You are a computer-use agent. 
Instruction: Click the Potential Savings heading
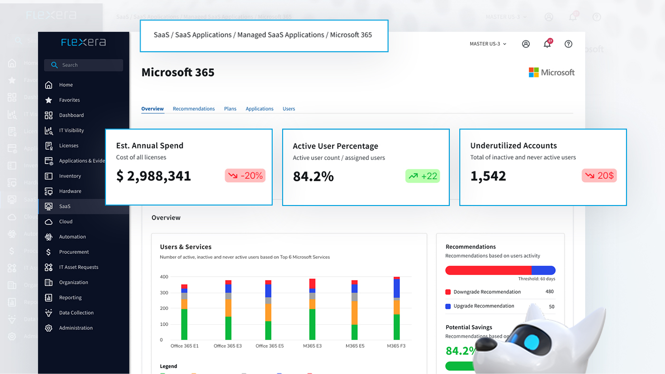pyautogui.click(x=469, y=327)
